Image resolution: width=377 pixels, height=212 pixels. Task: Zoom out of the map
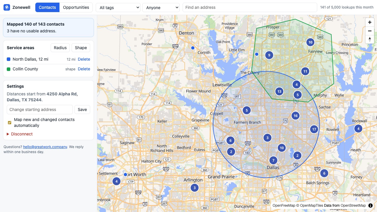pyautogui.click(x=370, y=31)
